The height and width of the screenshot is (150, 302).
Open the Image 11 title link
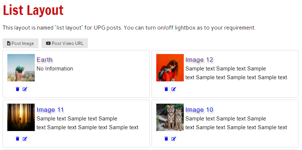[x=50, y=109]
